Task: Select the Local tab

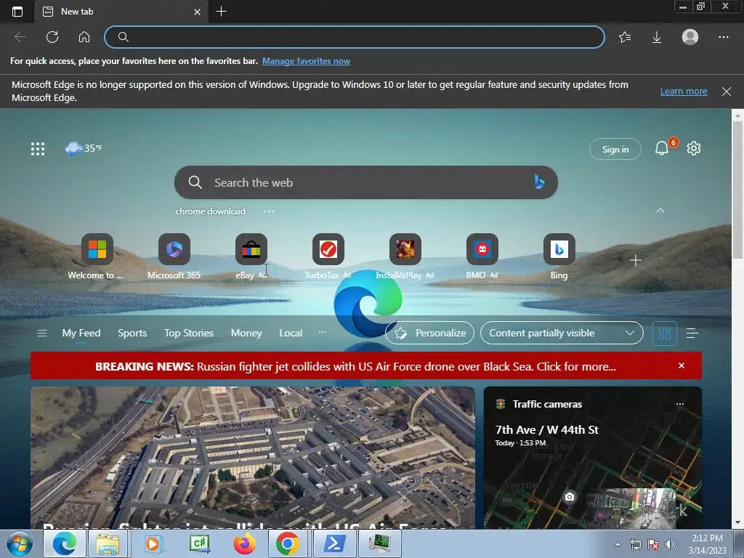Action: click(291, 333)
